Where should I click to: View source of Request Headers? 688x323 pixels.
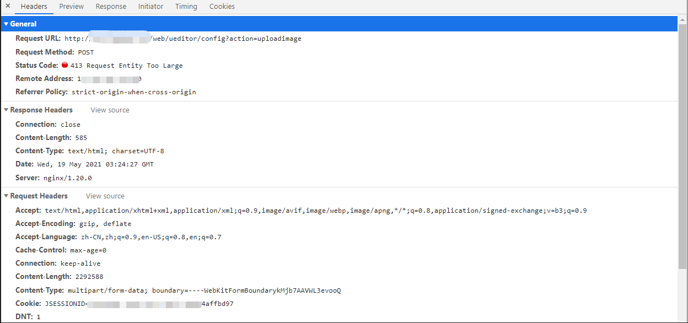[105, 196]
